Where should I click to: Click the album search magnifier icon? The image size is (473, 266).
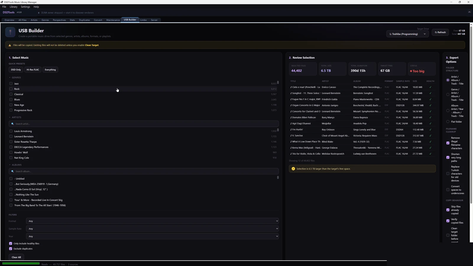click(12, 171)
